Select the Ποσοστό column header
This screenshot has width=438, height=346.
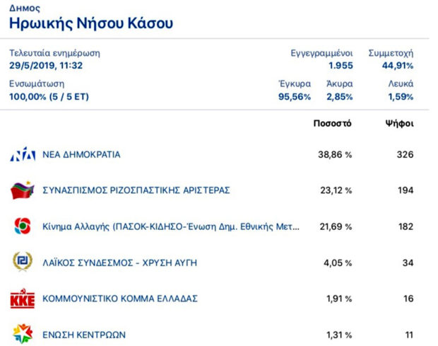coord(333,123)
